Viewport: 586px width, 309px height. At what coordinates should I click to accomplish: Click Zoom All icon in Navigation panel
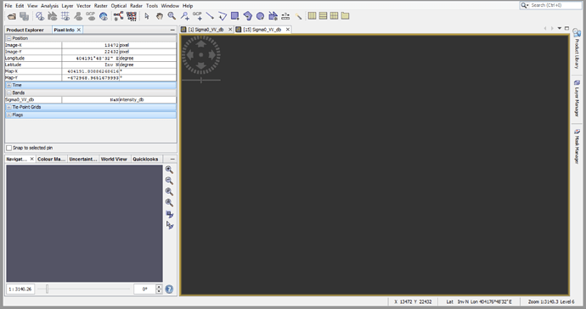tap(169, 203)
